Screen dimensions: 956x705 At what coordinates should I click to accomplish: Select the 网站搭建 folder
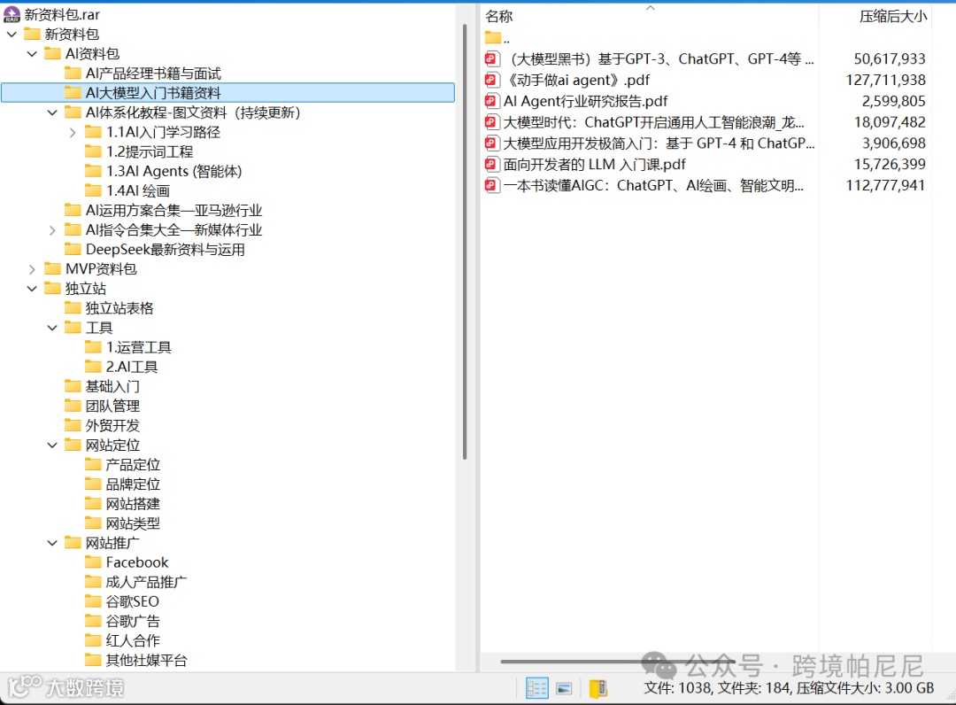click(x=133, y=504)
